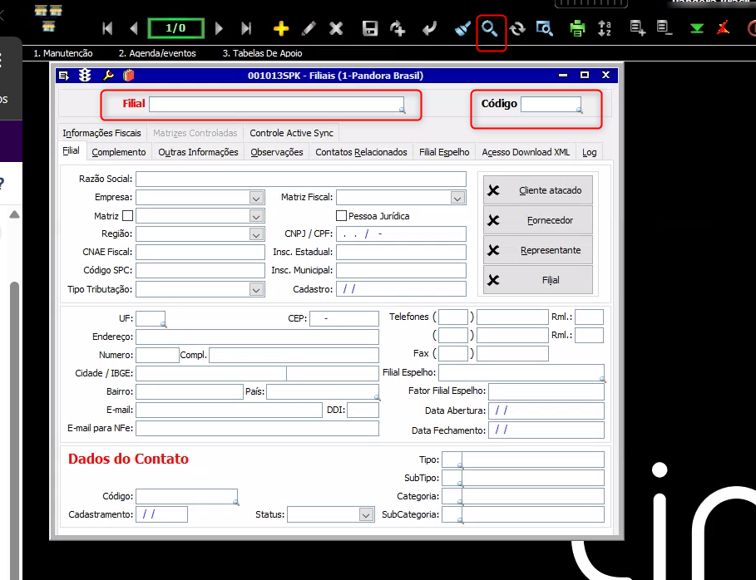The height and width of the screenshot is (580, 756).
Task: Add new record with yellow plus
Action: (x=280, y=28)
